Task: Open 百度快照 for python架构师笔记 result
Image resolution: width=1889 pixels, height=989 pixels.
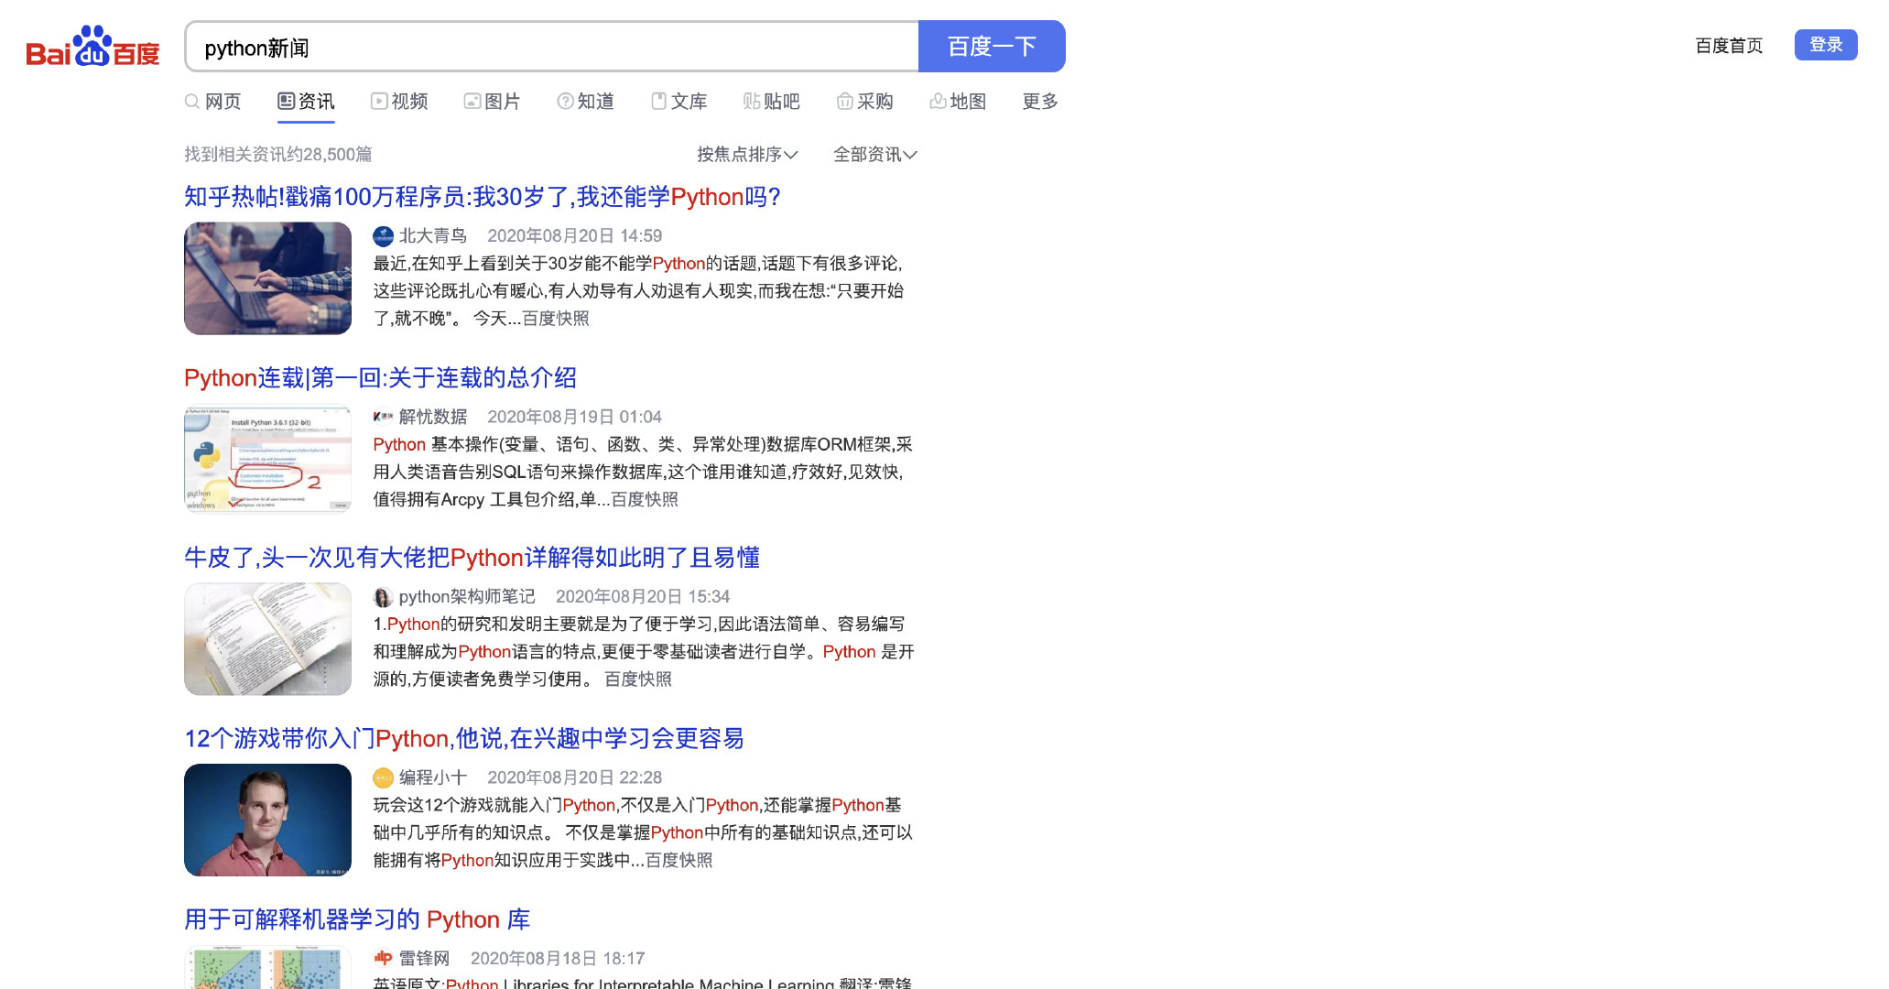Action: click(x=638, y=679)
